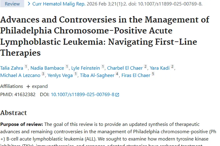
Task: Click affiliation superscript 3 after Lezcano
Action: [x=43, y=74]
